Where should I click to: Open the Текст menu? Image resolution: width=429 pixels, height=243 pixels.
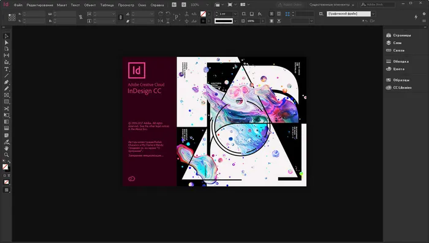point(75,5)
